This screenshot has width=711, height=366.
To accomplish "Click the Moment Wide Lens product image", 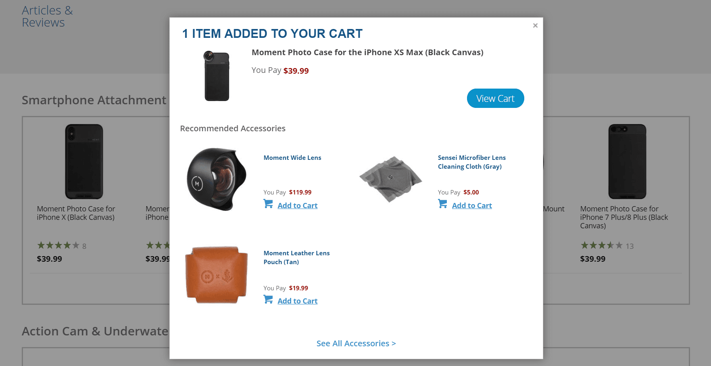I will pos(217,179).
